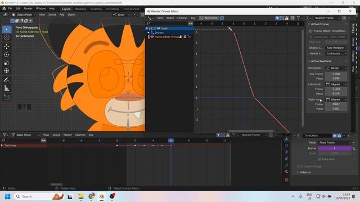
Task: Select the Select Box tool in viewport toolbar
Action: point(6,30)
